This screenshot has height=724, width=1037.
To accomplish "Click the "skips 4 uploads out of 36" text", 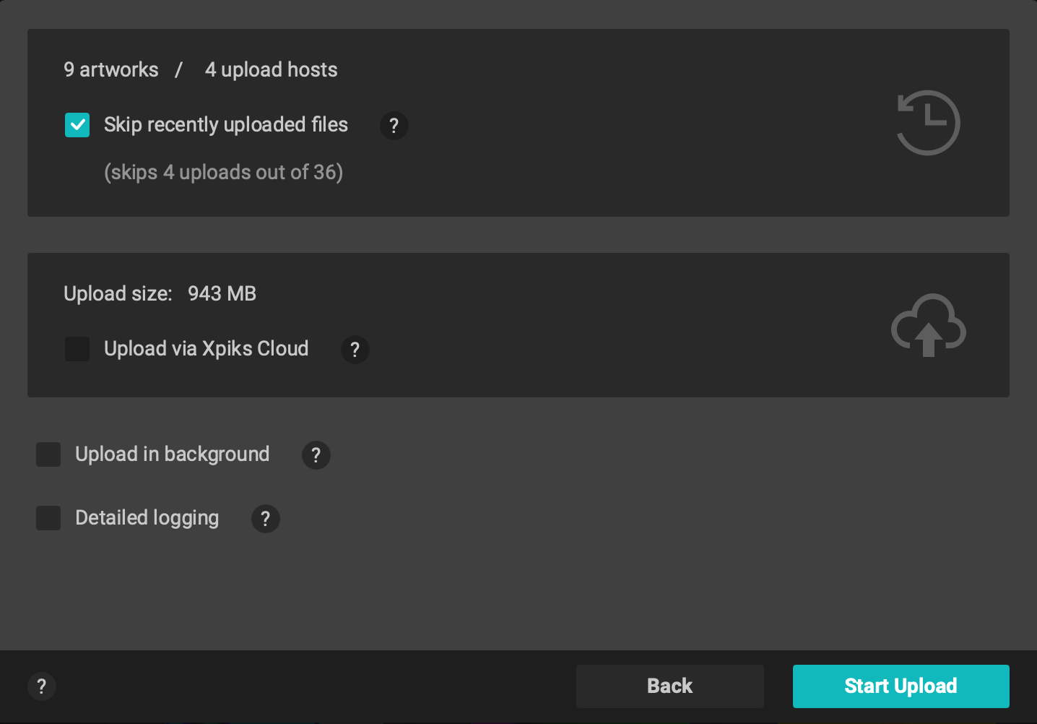I will click(223, 172).
